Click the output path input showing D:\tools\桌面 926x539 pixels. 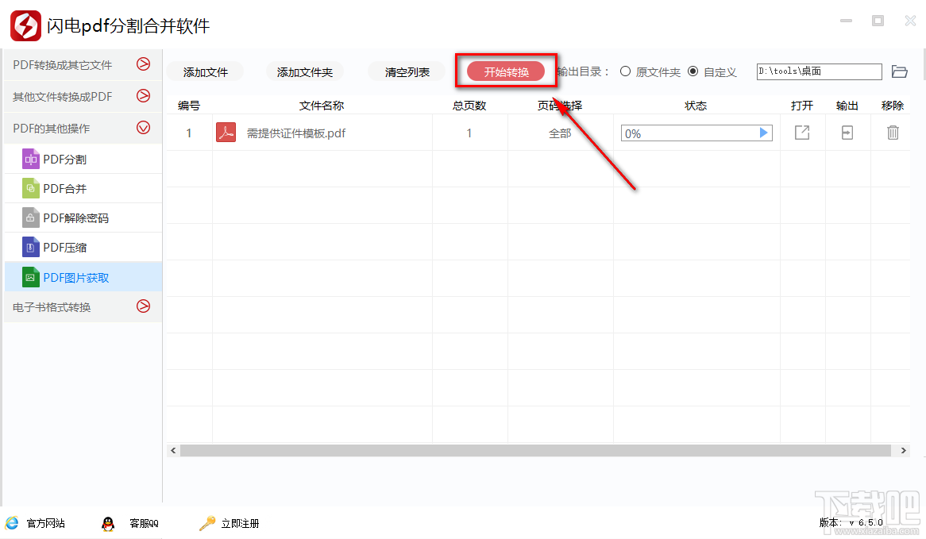[x=819, y=71]
